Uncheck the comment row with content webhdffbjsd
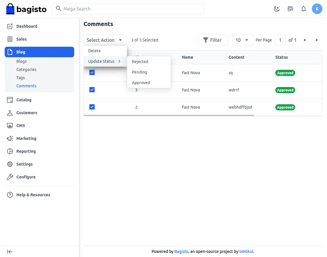This screenshot has height=257, width=327. (x=92, y=107)
